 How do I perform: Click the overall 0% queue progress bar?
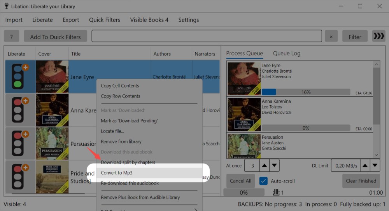coord(244,192)
